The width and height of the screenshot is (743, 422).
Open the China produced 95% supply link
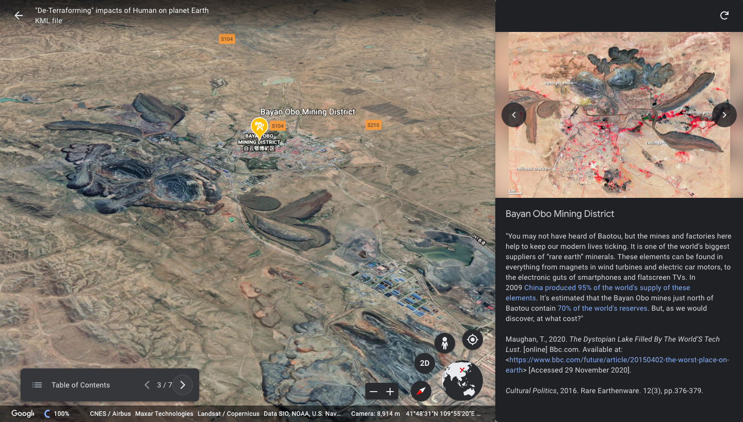tap(607, 288)
